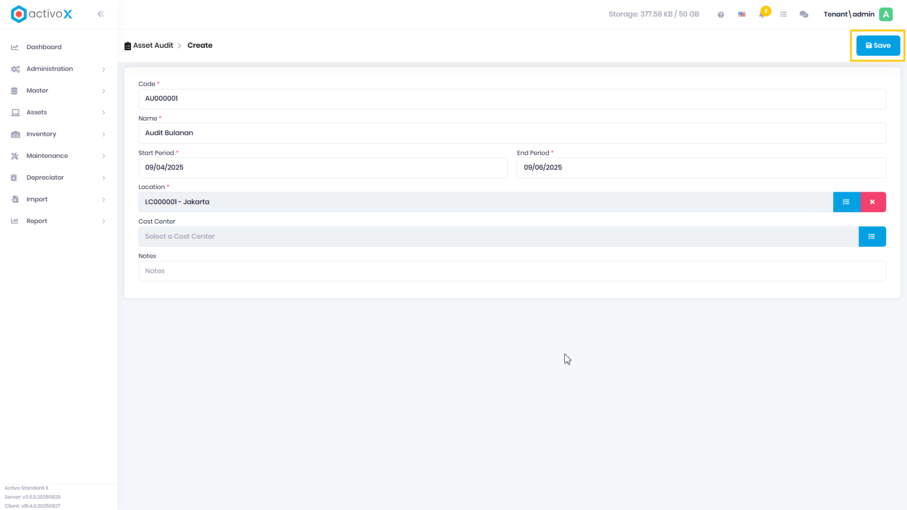Viewport: 907px width, 510px height.
Task: Open the Report menu item
Action: tap(59, 221)
